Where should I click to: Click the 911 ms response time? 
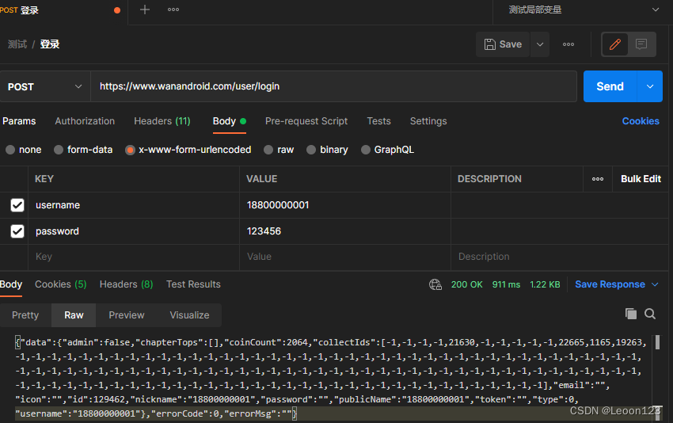point(506,284)
